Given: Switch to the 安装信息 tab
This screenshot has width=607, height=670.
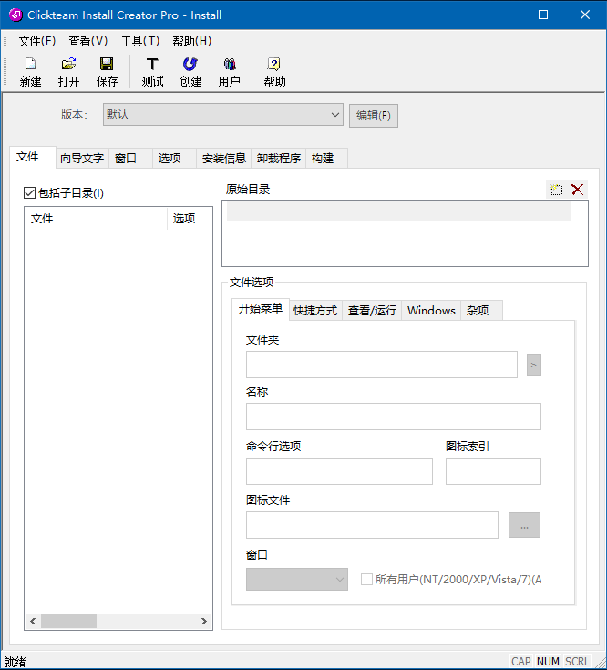Looking at the screenshot, I should [x=224, y=158].
